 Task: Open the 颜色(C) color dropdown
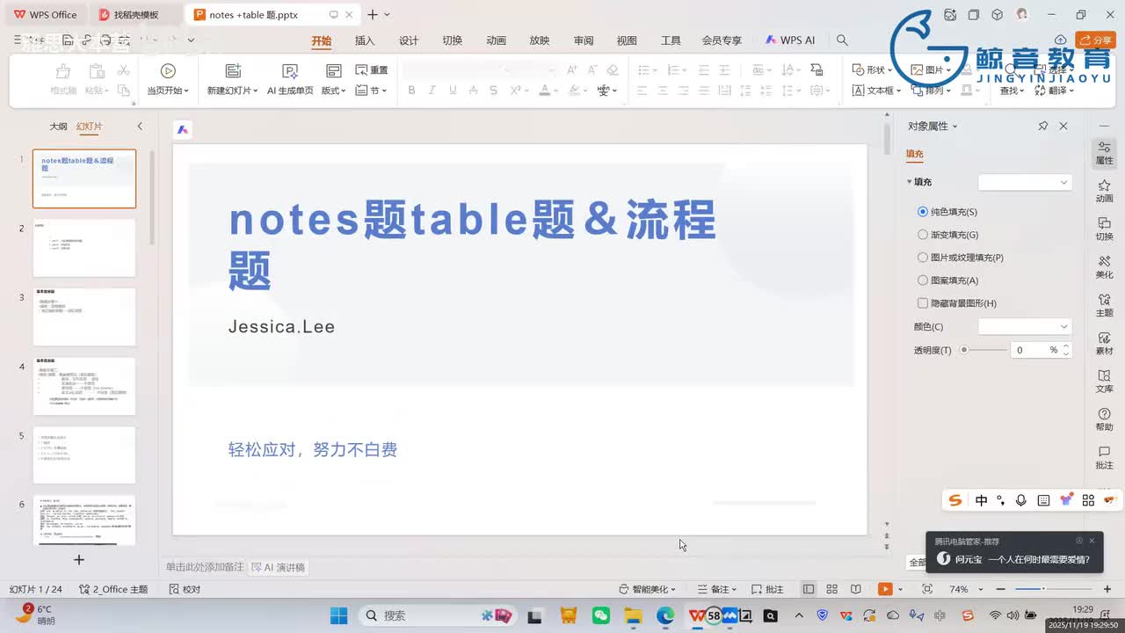point(1025,326)
